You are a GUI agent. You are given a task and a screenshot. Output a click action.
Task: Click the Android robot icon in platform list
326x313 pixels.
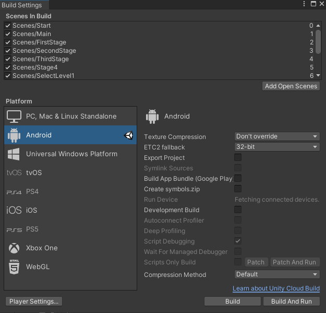pyautogui.click(x=14, y=135)
